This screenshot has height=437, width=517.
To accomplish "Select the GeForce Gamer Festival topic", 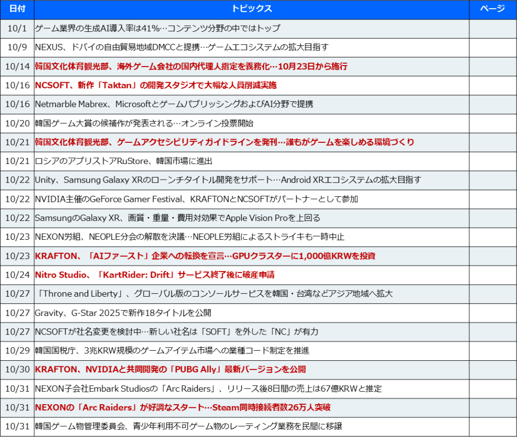I will 196,199.
